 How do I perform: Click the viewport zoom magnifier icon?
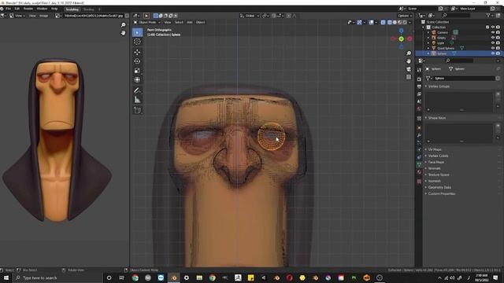[x=409, y=53]
